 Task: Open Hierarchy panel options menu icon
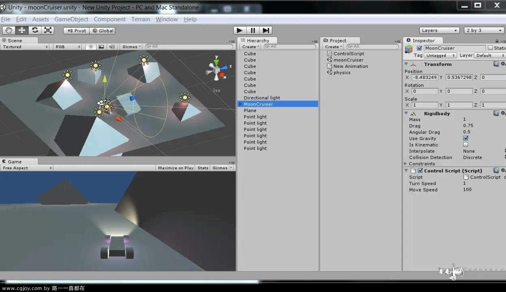(x=314, y=41)
